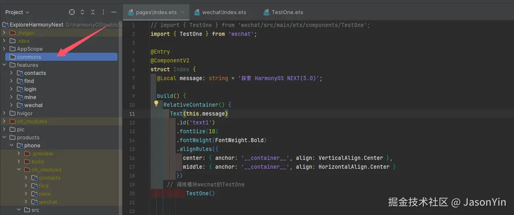Click the project path D:\harmonyOS\public text

coord(93,25)
